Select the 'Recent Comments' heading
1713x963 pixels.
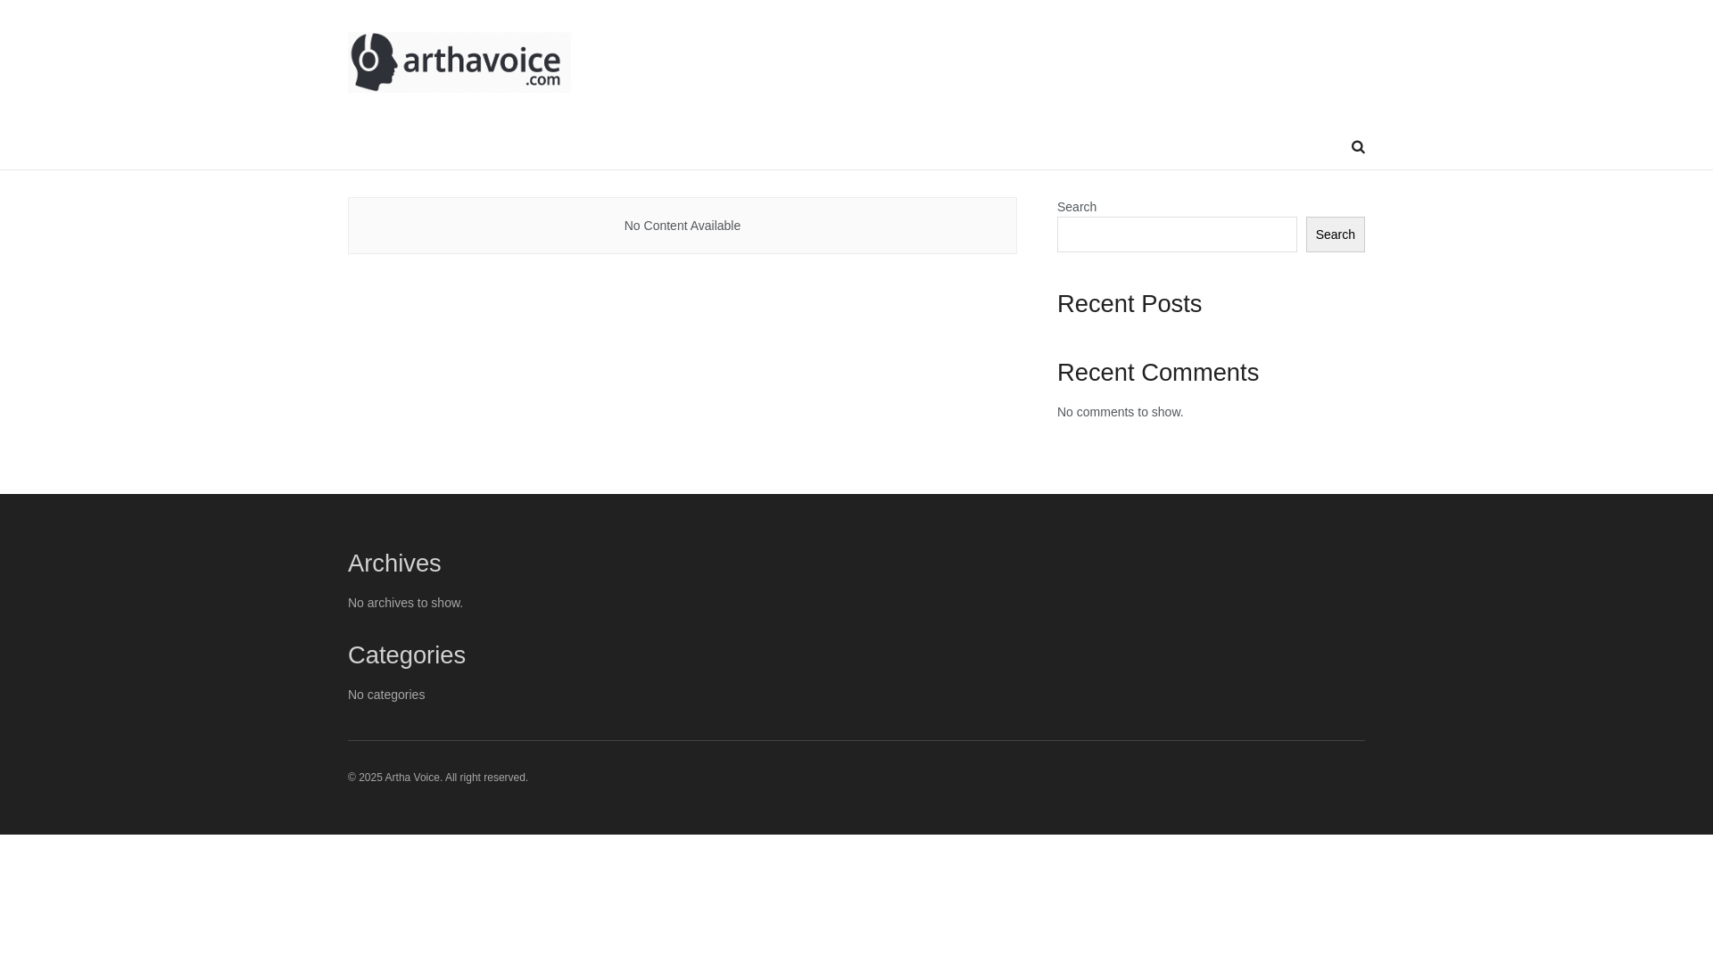(1158, 373)
